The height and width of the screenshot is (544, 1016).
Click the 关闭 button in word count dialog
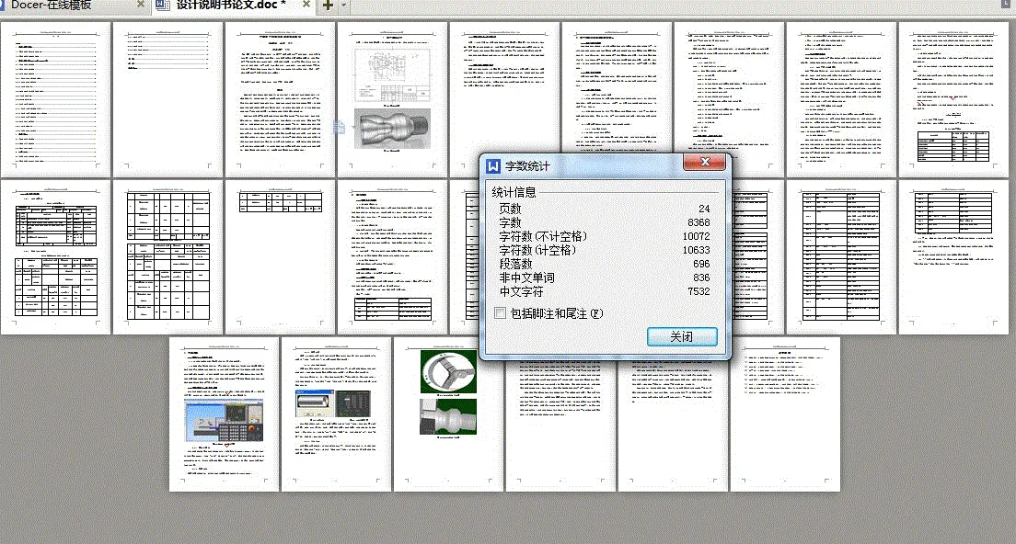[x=682, y=336]
